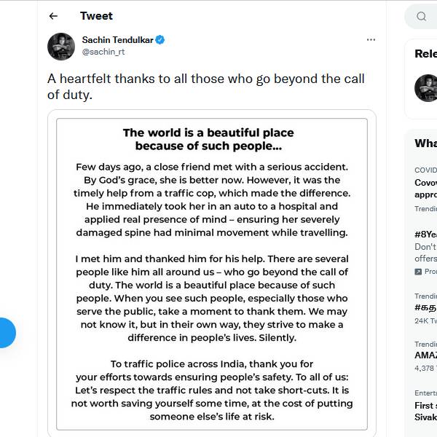Click the search magnifier icon
This screenshot has height=437, width=437.
(x=422, y=16)
